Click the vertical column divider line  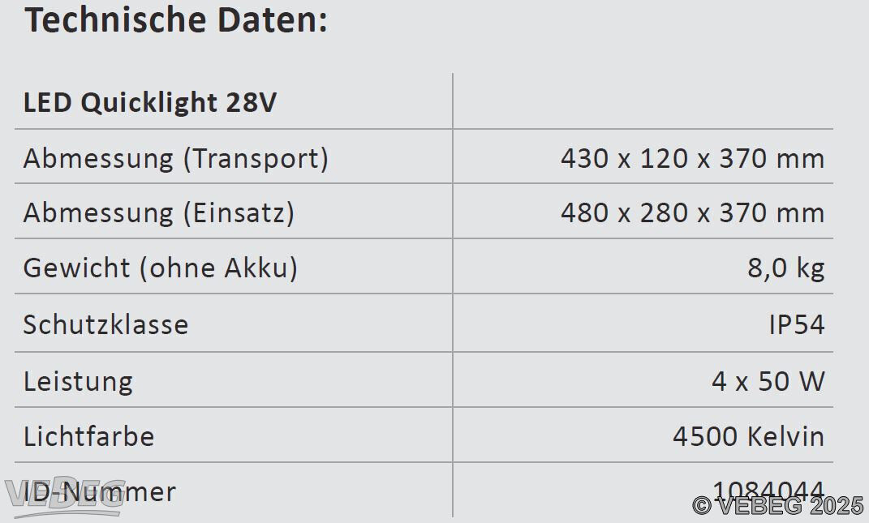(x=453, y=294)
